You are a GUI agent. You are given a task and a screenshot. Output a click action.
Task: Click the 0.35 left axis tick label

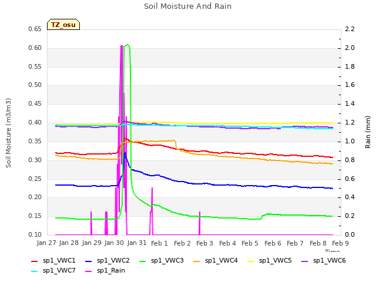click(35, 141)
